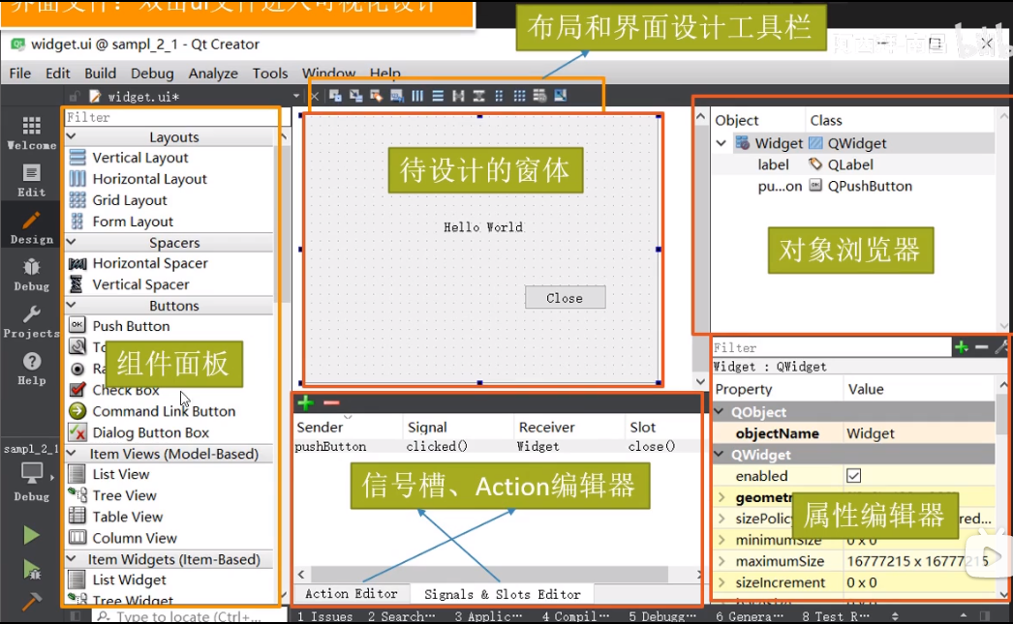Click the Close button on the form
This screenshot has height=624, width=1013.
[565, 298]
